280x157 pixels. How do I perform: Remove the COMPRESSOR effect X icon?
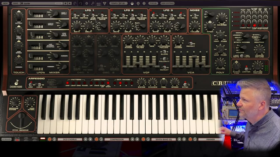(132, 139)
